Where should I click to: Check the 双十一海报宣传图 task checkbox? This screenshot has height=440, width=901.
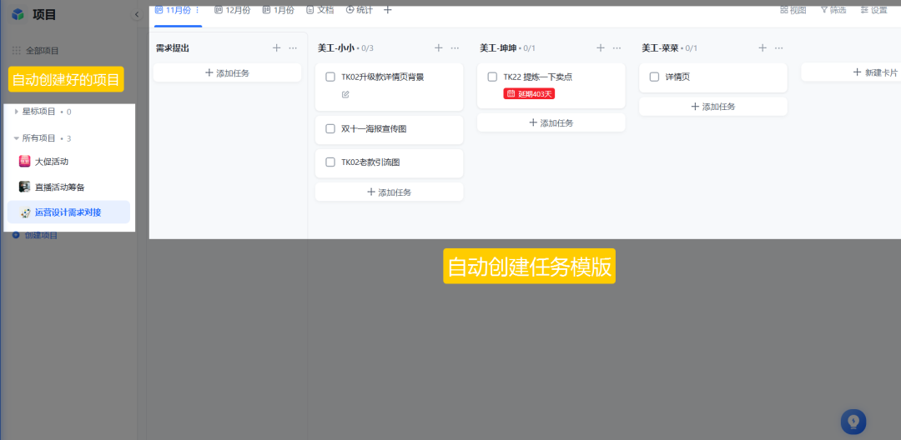point(330,128)
